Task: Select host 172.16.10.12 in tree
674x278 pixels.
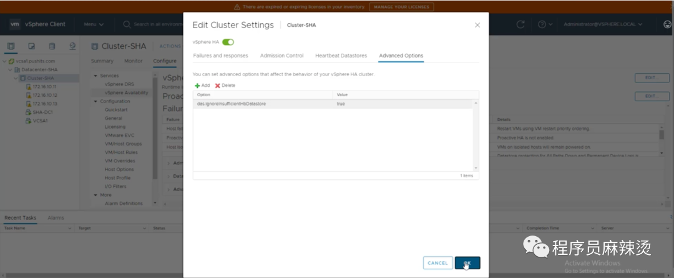Action: pos(45,95)
